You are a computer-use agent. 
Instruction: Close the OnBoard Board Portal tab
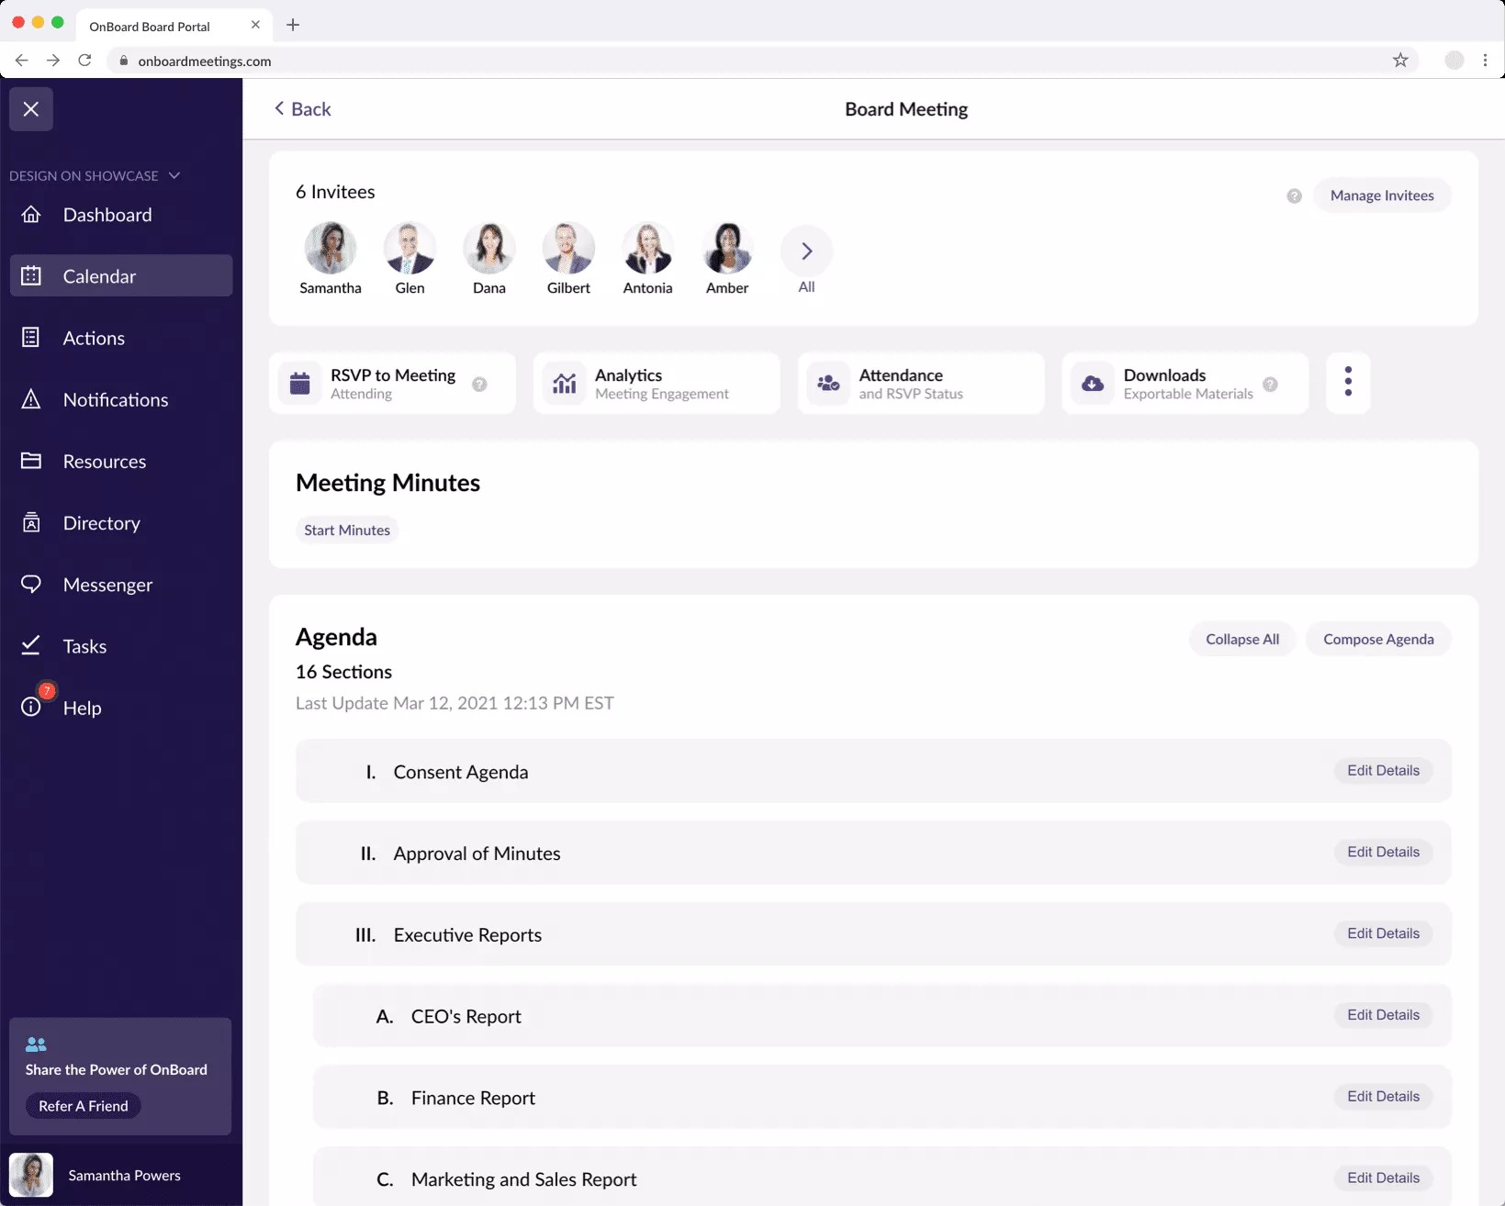click(255, 25)
